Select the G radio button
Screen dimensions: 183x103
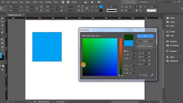[125, 55]
